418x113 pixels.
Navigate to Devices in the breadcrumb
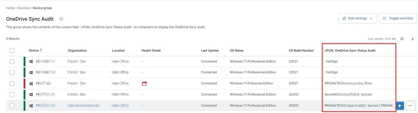tap(23, 8)
